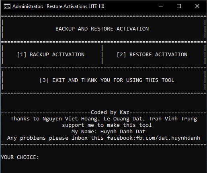Screen dimensions: 207x173
Task: Close the Restore Activations LITE window
Action: (x=197, y=6)
